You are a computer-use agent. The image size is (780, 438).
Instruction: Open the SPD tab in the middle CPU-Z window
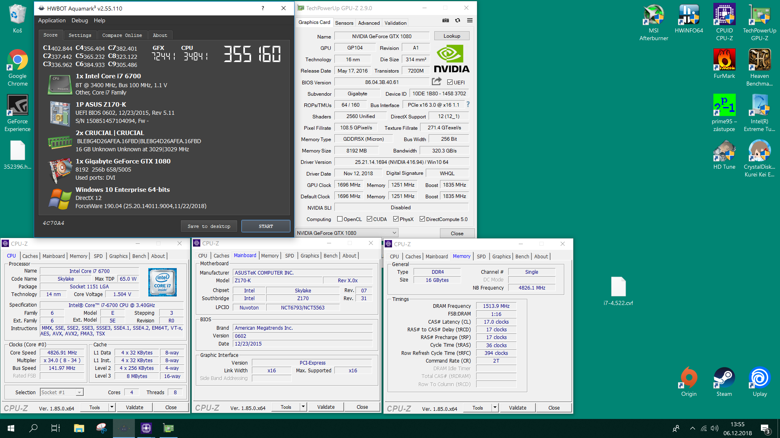(x=290, y=256)
